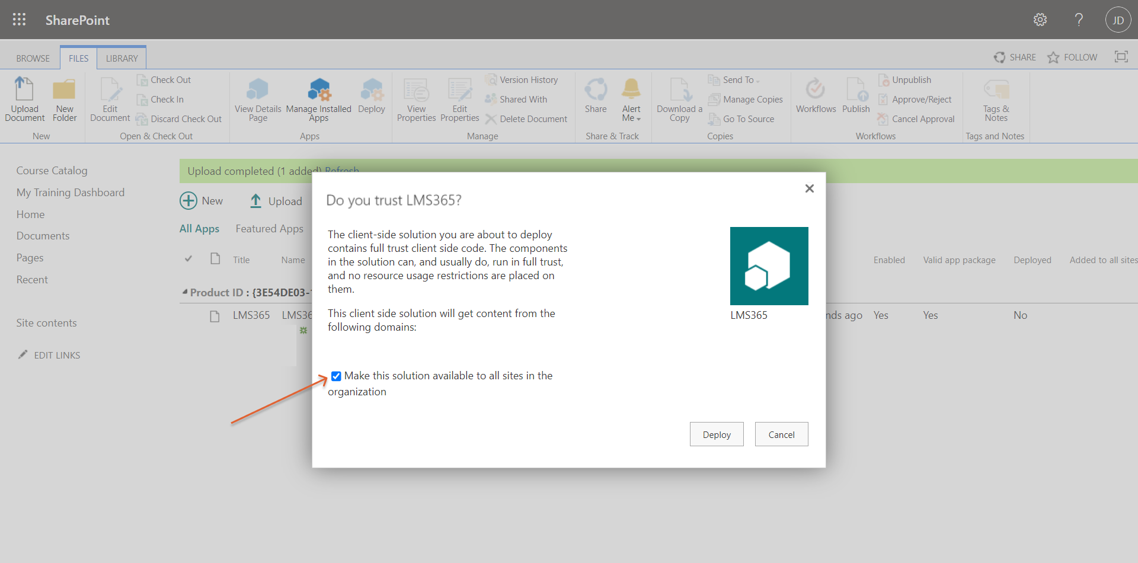
Task: Uncheck Make this solution available to all sites
Action: pyautogui.click(x=336, y=376)
